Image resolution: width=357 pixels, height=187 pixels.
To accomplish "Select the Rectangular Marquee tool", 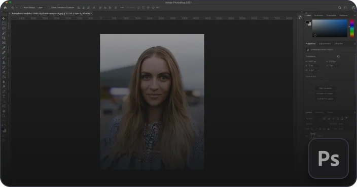I will [x=4, y=23].
